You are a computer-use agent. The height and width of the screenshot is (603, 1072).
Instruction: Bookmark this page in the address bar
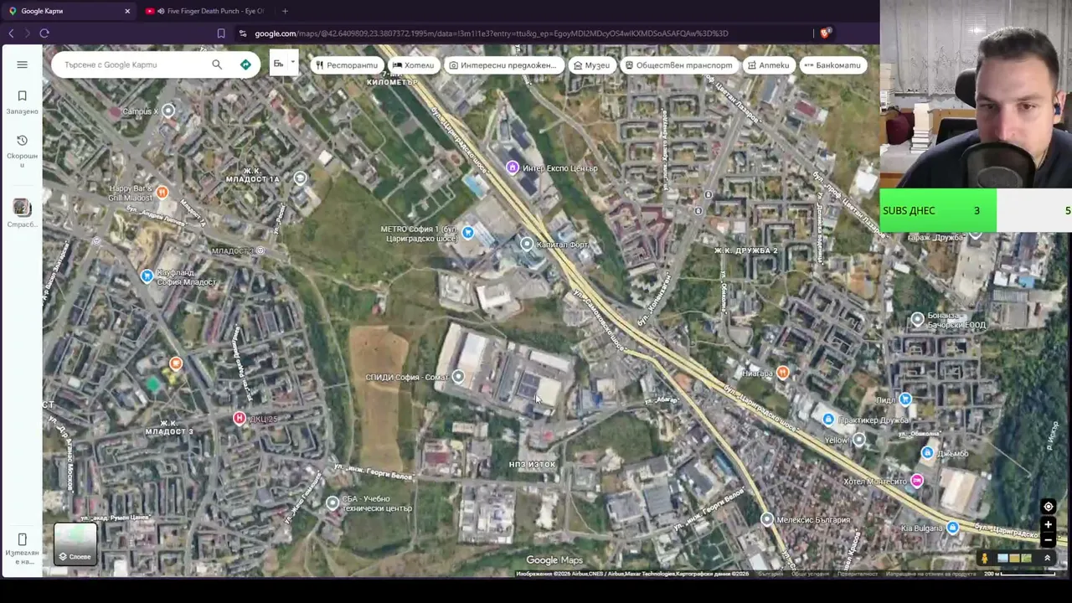[x=221, y=33]
